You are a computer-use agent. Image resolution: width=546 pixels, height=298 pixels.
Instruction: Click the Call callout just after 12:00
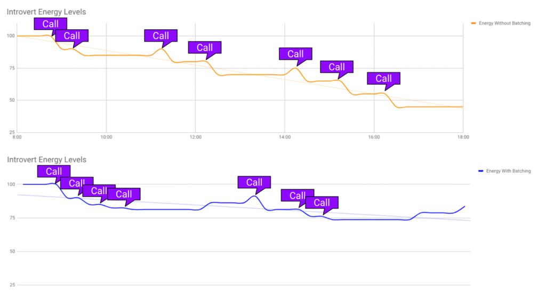point(205,48)
